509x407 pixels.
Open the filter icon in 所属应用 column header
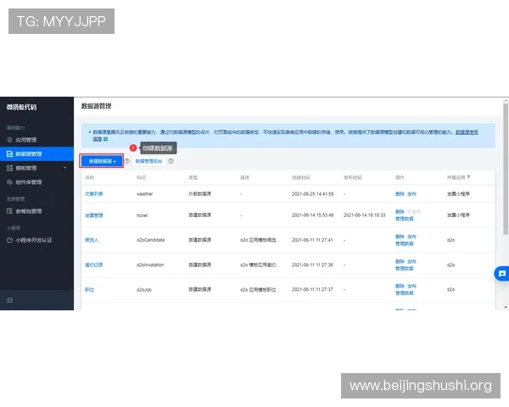tap(468, 177)
